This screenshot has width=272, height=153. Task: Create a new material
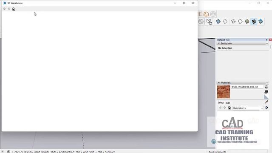[x=266, y=92]
